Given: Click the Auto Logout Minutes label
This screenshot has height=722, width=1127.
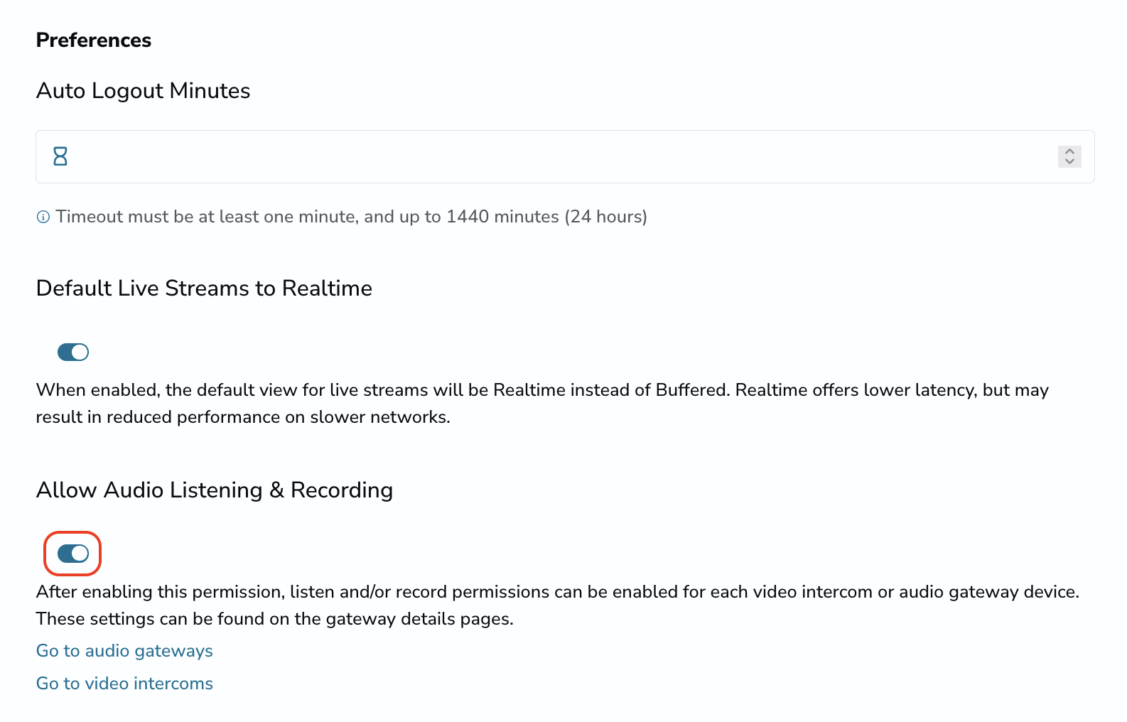Looking at the screenshot, I should click(x=143, y=91).
